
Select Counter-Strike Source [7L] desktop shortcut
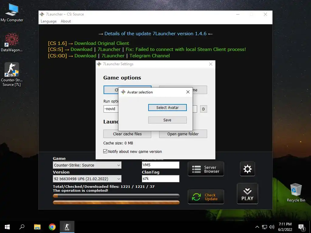point(12,75)
